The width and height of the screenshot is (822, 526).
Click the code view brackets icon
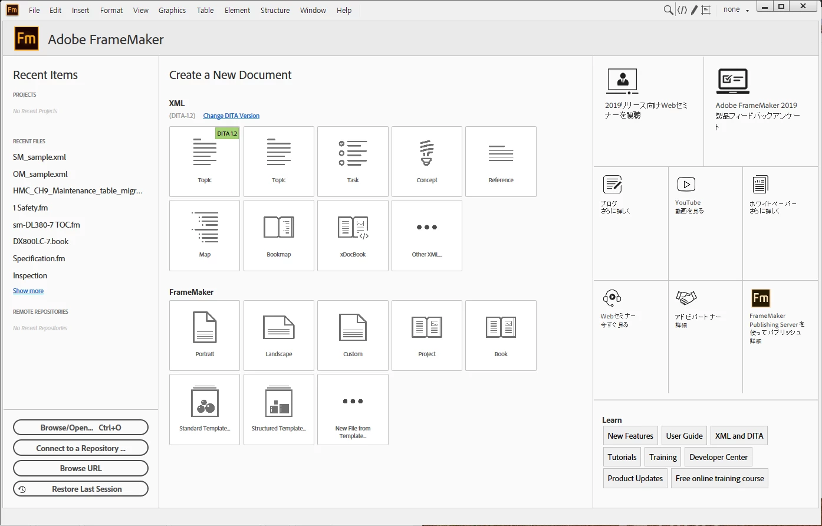coord(682,10)
